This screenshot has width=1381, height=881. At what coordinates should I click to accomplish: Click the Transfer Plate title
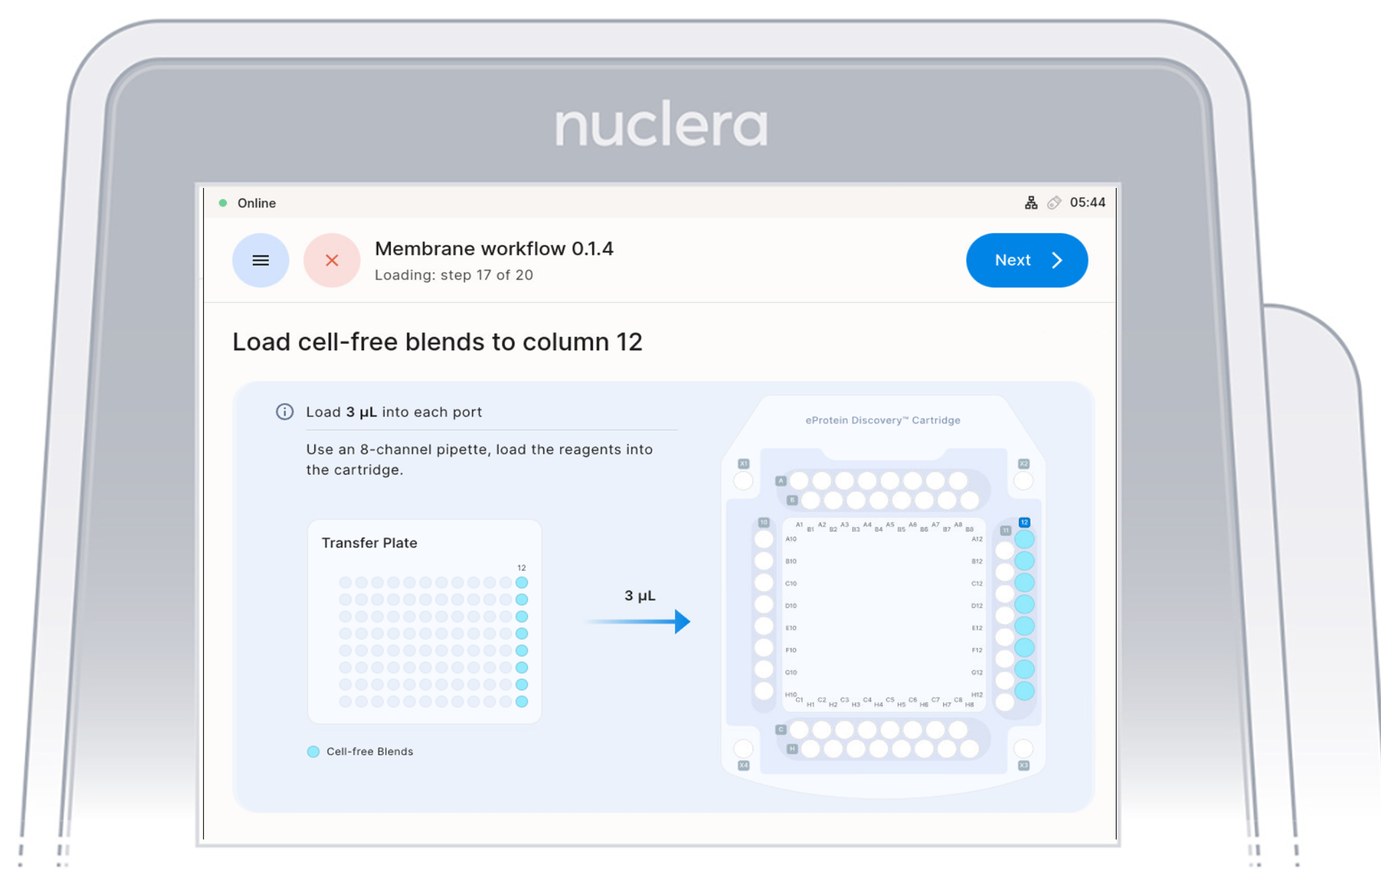point(369,543)
